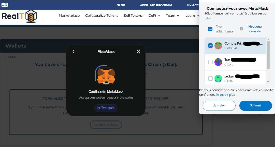Expand the Learn dropdown menu

[192, 16]
